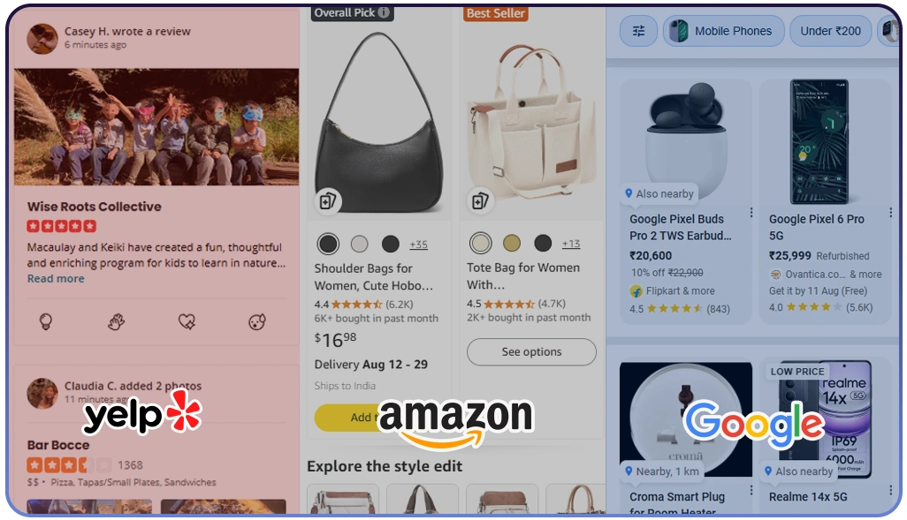Select the Under ₹200 filter chip
The height and width of the screenshot is (520, 907).
click(830, 31)
